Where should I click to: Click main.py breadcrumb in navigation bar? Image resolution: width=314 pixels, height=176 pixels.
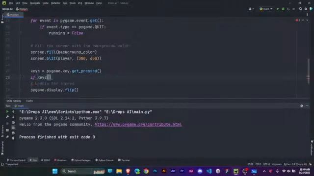pos(22,9)
